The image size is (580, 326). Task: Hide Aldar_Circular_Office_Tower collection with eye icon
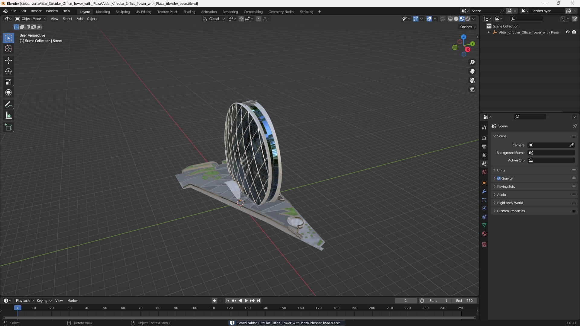click(x=568, y=32)
